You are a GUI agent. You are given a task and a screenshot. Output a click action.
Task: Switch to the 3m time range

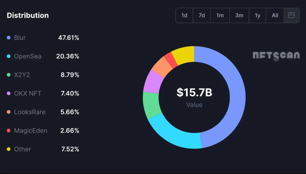click(239, 15)
